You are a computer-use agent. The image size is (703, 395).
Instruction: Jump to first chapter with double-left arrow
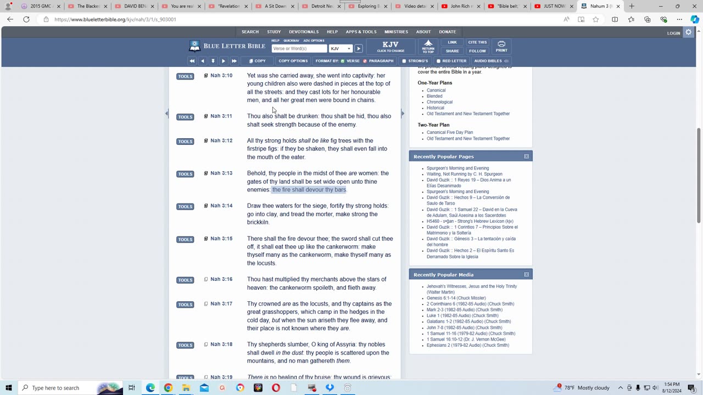click(x=192, y=61)
